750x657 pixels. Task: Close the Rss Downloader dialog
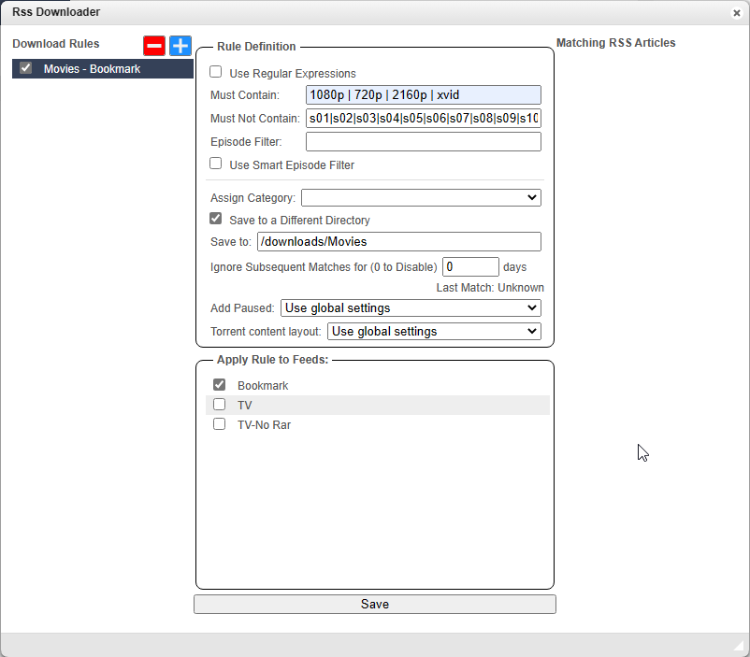pyautogui.click(x=737, y=13)
